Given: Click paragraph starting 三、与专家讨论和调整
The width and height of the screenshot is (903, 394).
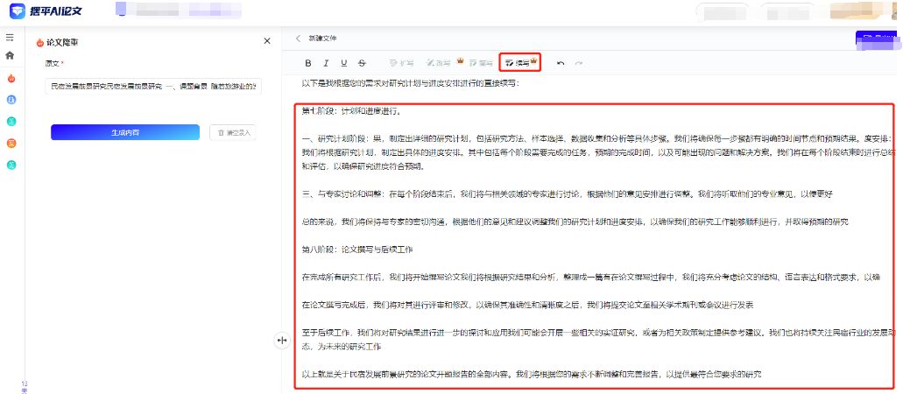Looking at the screenshot, I should click(568, 194).
